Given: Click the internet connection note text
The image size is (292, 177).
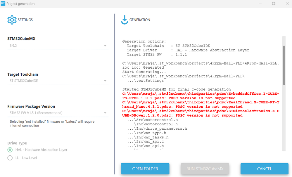Looking at the screenshot, I should pos(52,124).
